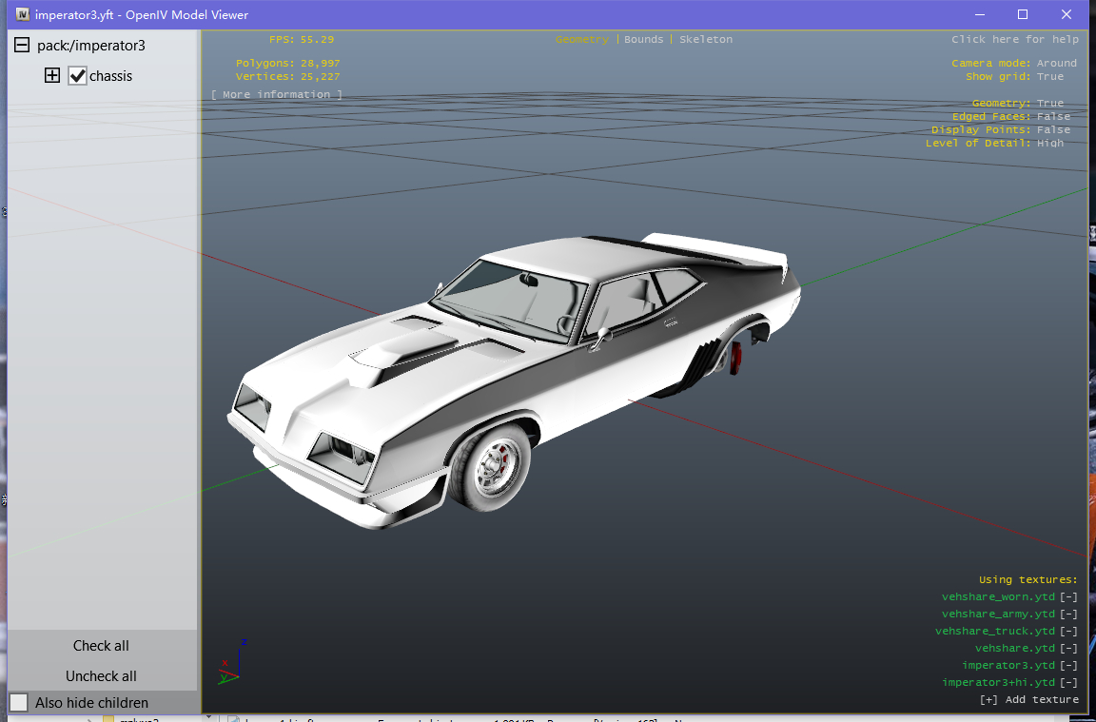The image size is (1096, 722).
Task: Uncheck the chassis checkbox
Action: tap(77, 75)
